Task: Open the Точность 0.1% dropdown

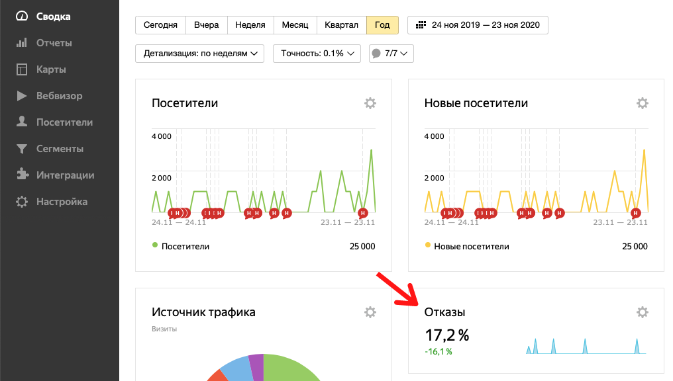Action: pos(316,54)
